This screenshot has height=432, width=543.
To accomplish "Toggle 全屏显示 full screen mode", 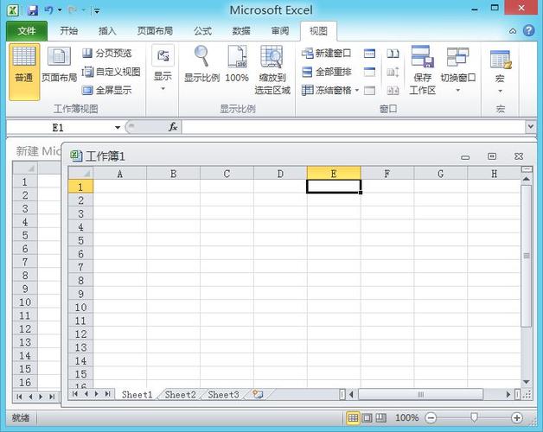I will point(107,91).
